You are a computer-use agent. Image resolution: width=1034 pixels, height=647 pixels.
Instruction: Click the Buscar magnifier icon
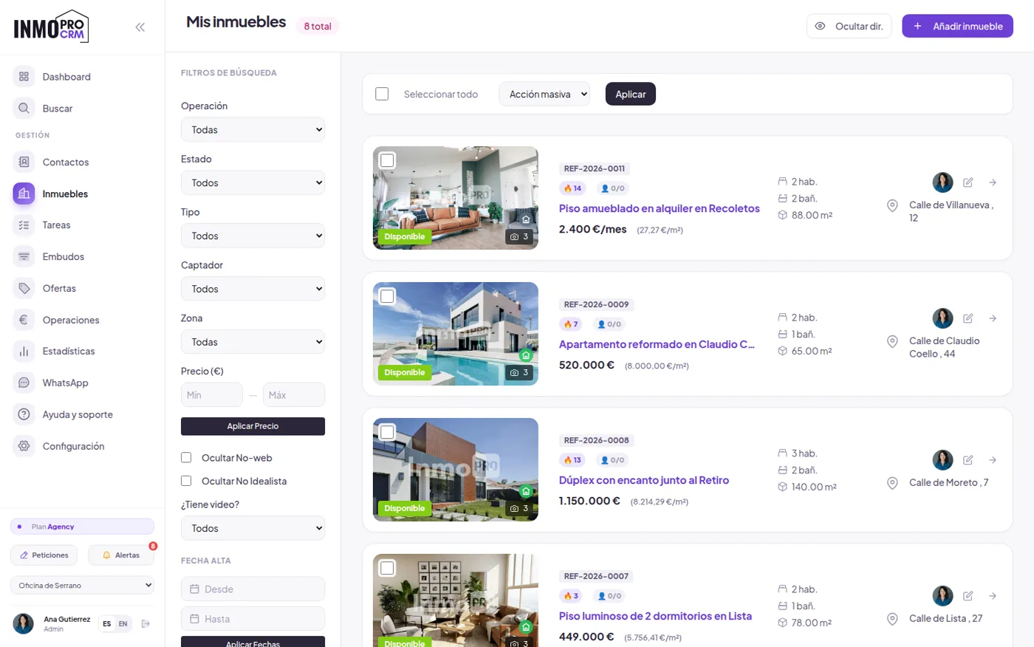pyautogui.click(x=24, y=109)
